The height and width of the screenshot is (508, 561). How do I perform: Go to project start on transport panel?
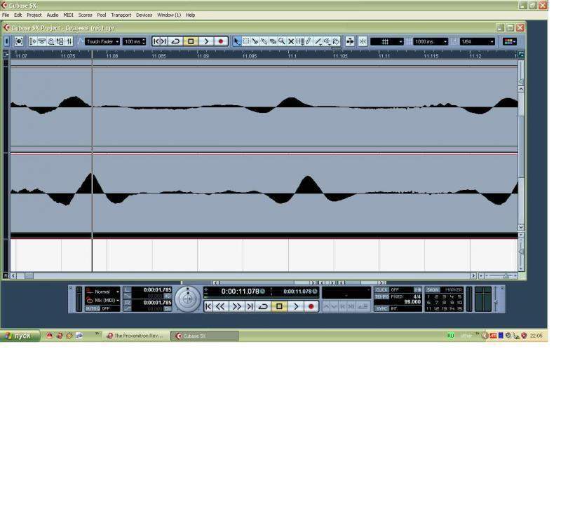point(208,306)
